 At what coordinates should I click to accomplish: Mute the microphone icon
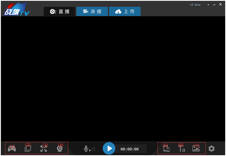coord(86,149)
